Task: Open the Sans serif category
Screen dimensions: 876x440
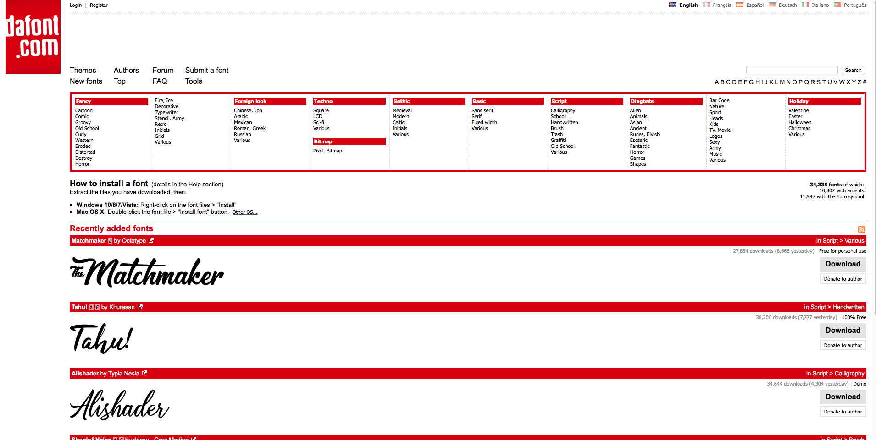Action: (x=482, y=110)
